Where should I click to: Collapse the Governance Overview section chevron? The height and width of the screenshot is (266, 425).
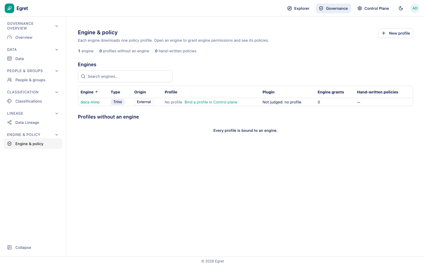(57, 26)
